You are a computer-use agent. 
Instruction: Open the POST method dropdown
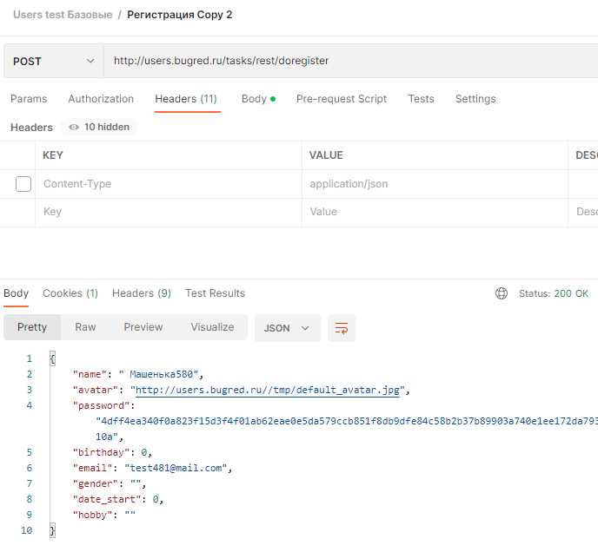point(53,61)
